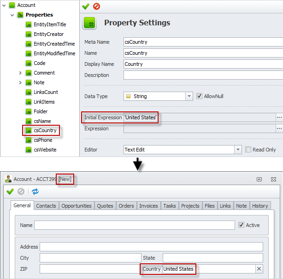Click the Display Name input field
Viewport: 283px width, 279px height.
coord(203,64)
